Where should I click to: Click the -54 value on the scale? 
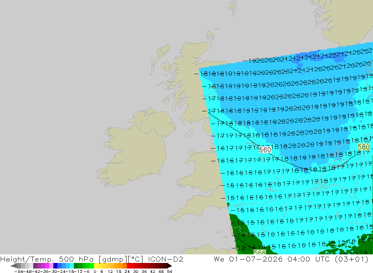coord(19,272)
